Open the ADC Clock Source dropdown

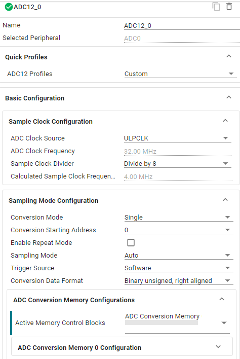coord(178,138)
